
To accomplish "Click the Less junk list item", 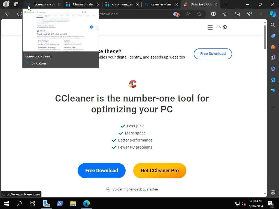I will coord(132,126).
